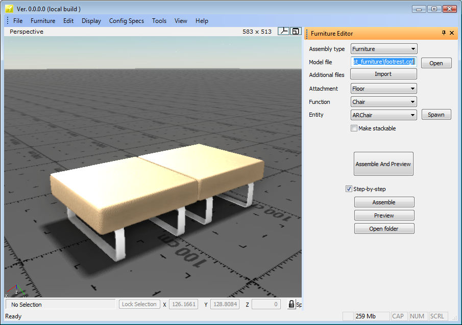Click the 259 Mb memory indicator
The height and width of the screenshot is (325, 462).
click(372, 316)
